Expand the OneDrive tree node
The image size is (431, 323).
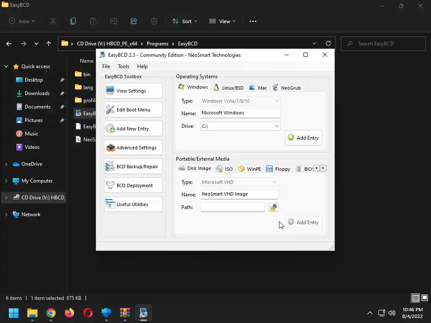(6, 164)
